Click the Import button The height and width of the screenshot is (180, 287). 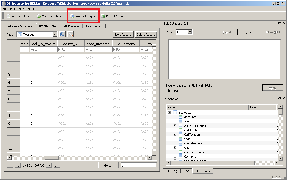pyautogui.click(x=227, y=32)
